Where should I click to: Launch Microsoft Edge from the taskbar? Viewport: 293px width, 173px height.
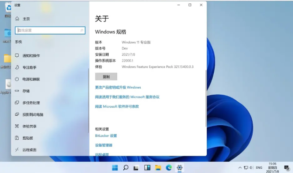click(x=169, y=167)
